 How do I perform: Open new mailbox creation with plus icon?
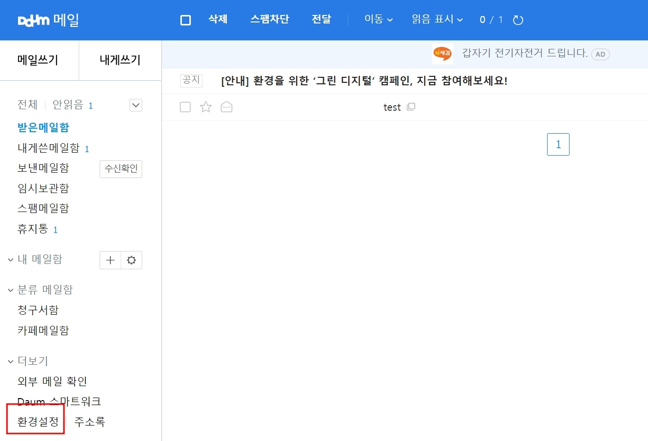tap(110, 260)
